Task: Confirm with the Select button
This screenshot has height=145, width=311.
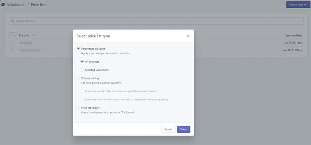Action: tap(184, 129)
